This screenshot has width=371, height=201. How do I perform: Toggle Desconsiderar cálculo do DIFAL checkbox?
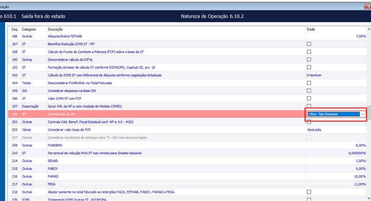click(x=309, y=60)
